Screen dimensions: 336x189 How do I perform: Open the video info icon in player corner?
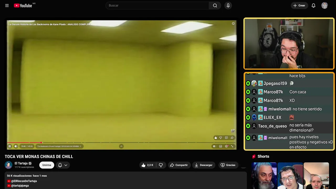tap(233, 24)
